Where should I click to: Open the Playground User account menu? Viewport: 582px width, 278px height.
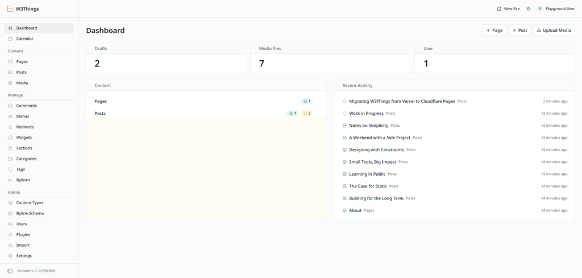(x=556, y=9)
